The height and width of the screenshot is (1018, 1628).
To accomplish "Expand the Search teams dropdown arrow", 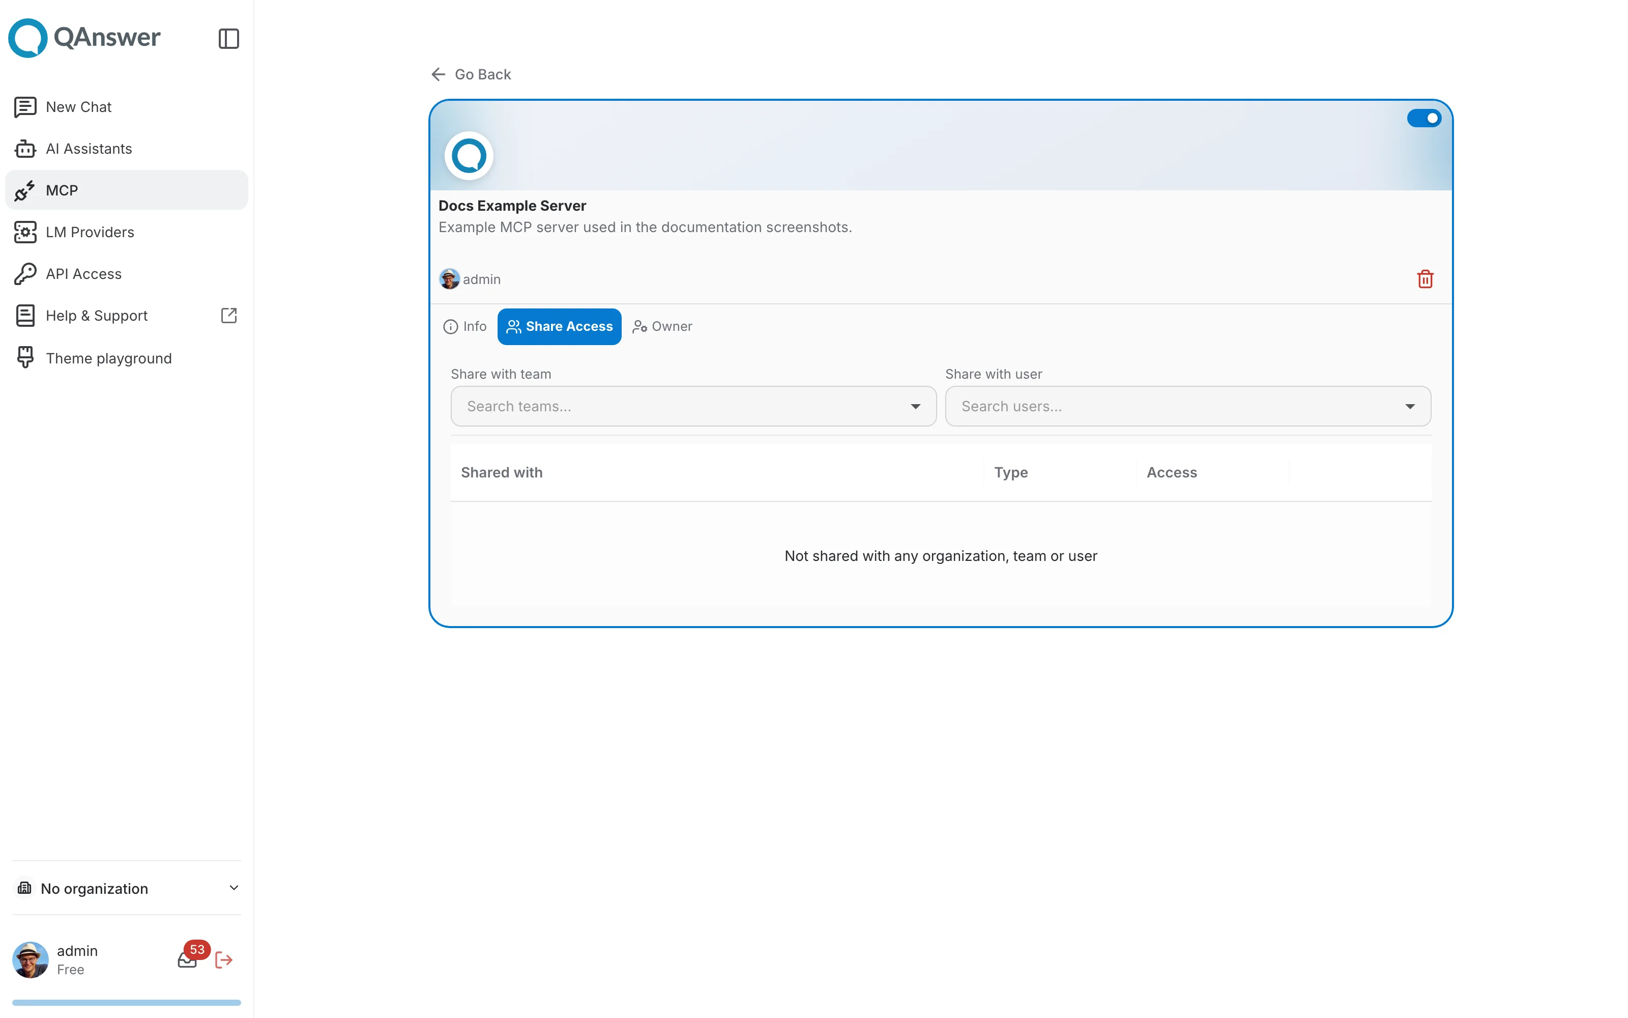I will (x=916, y=406).
